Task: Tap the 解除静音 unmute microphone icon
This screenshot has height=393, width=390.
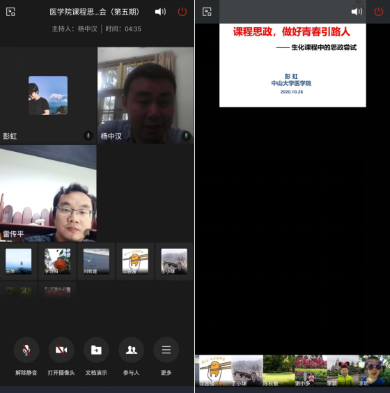Action: pos(26,350)
